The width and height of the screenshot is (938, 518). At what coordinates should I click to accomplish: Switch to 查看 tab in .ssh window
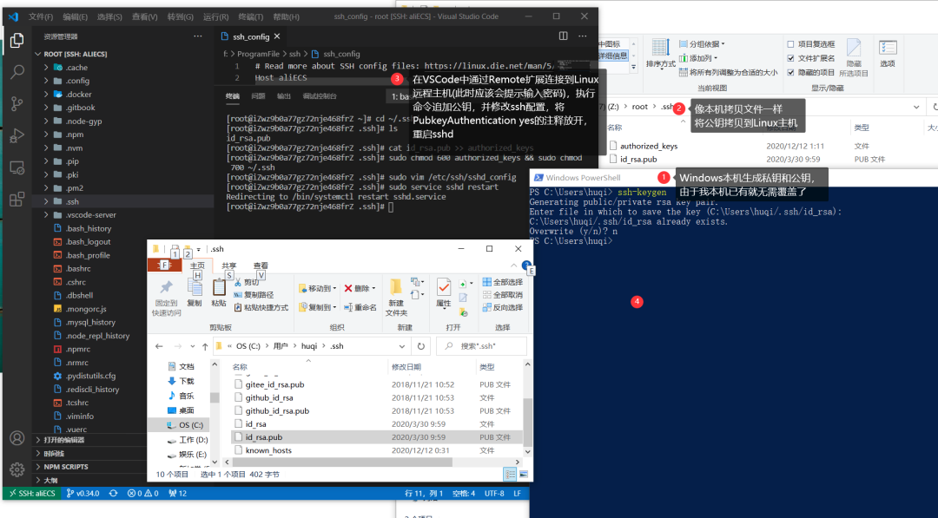click(x=261, y=266)
